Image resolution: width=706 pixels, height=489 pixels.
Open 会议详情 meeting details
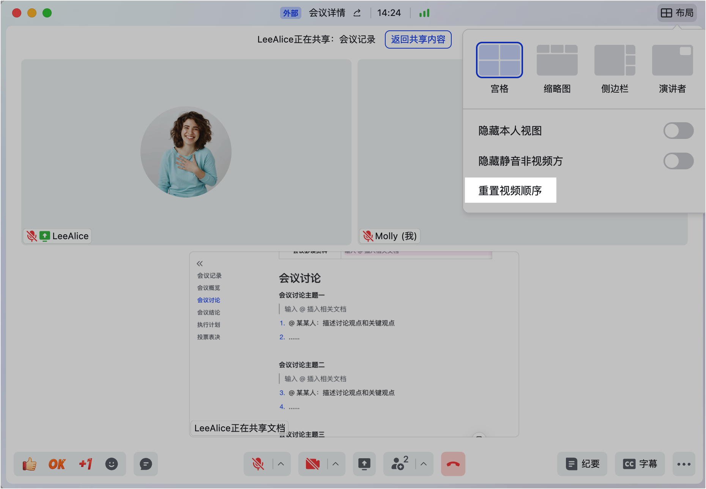click(327, 13)
